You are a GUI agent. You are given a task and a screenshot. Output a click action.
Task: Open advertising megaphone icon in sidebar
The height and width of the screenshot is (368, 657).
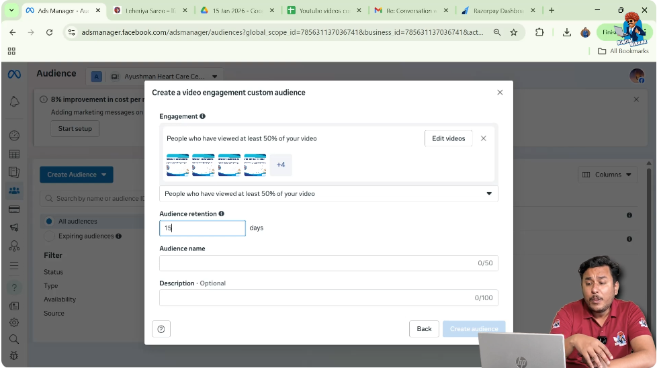pos(14,228)
